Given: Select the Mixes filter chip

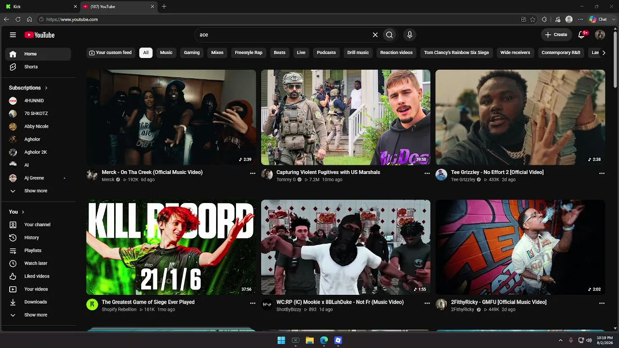Looking at the screenshot, I should (x=217, y=53).
